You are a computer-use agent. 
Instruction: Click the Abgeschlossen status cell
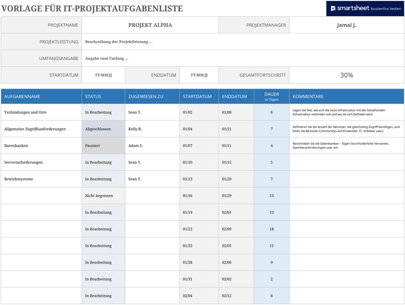pos(103,129)
